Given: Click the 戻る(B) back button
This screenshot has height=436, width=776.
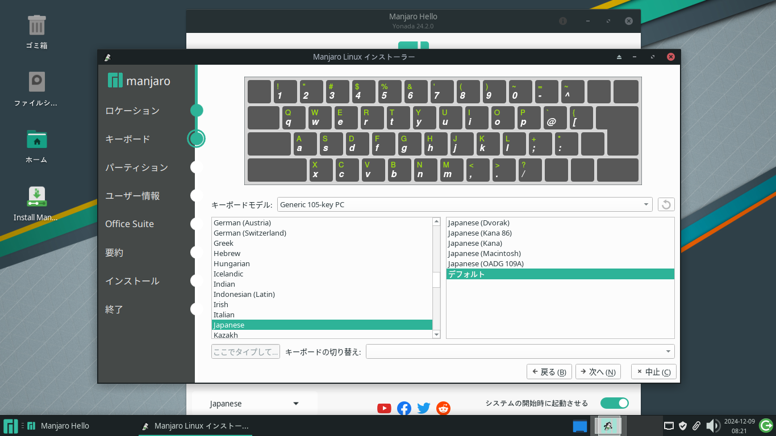Looking at the screenshot, I should point(549,372).
